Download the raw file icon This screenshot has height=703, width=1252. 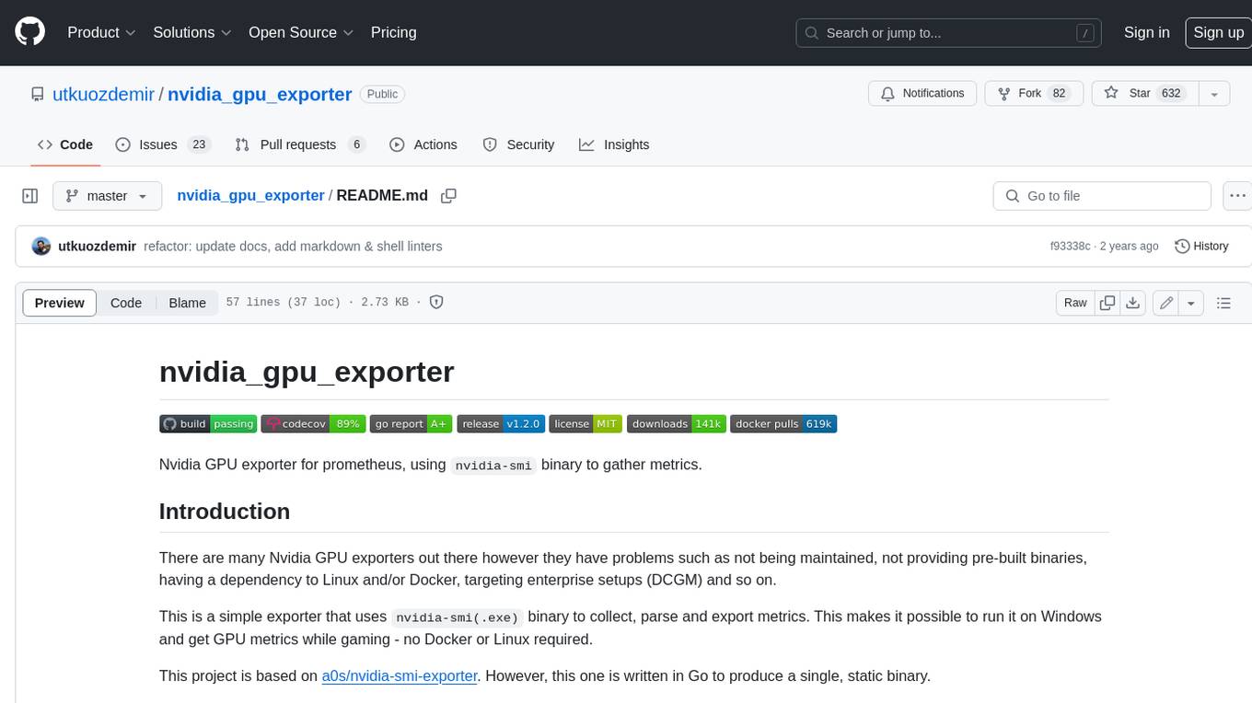click(x=1133, y=303)
